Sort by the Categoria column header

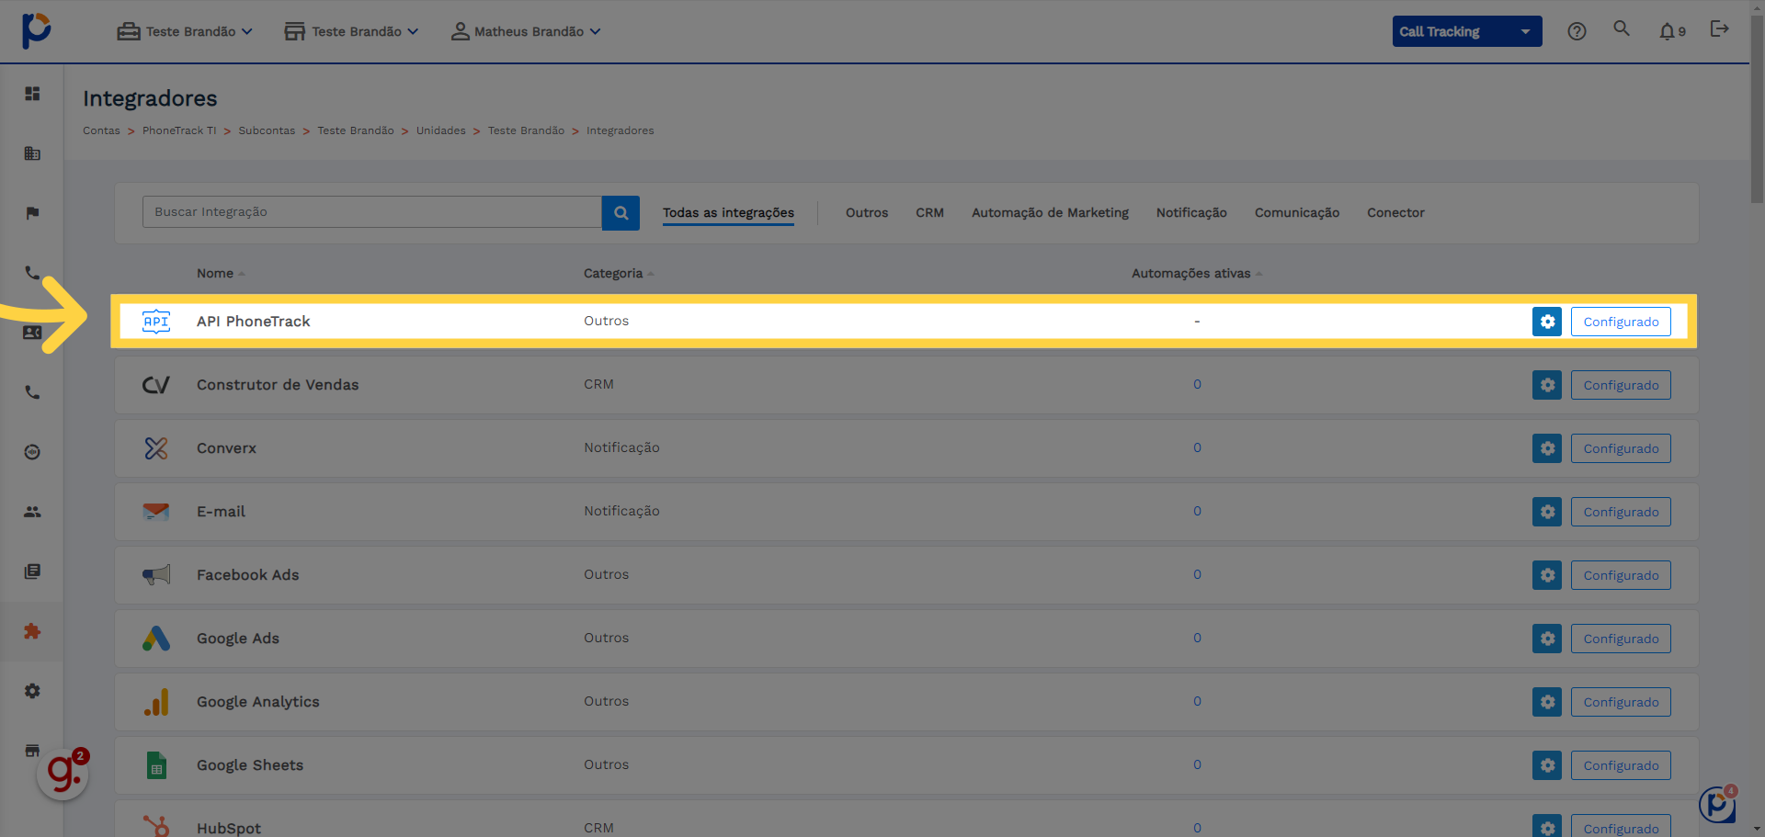[x=619, y=274]
